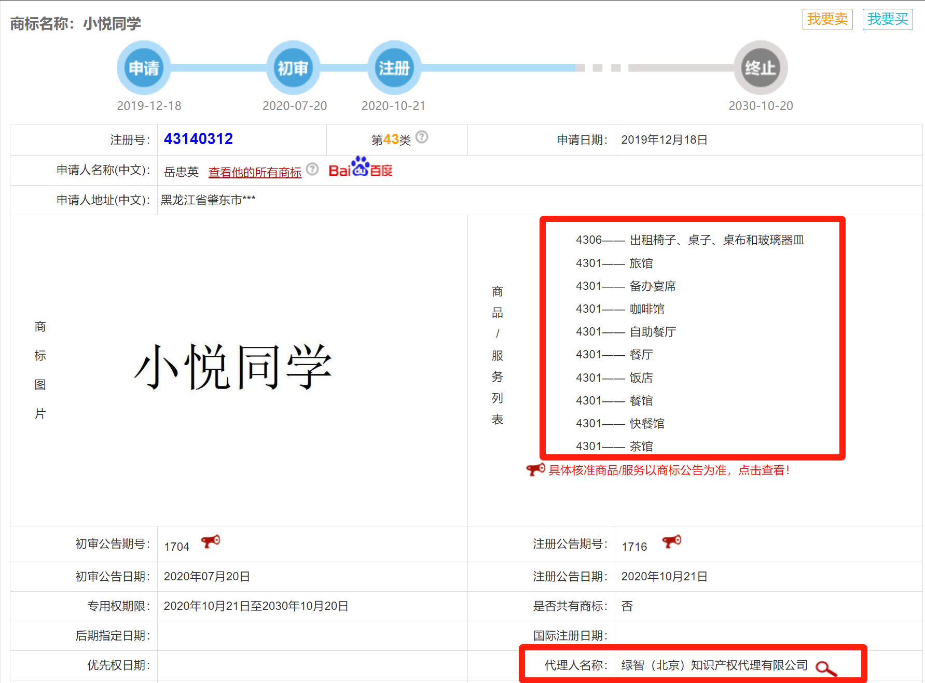Select the 申请 timeline stage circle
925x683 pixels.
(x=144, y=68)
